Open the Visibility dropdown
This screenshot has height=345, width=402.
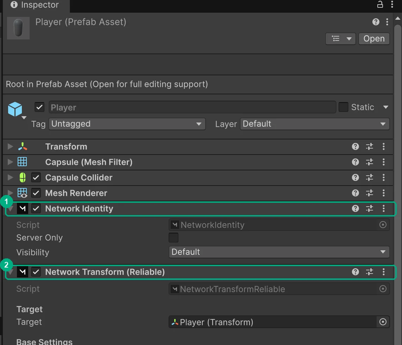(x=279, y=252)
